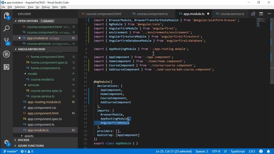Screen dimensions: 274x154
Task: Click the feedback smiley in status bar
Action: (261, 151)
